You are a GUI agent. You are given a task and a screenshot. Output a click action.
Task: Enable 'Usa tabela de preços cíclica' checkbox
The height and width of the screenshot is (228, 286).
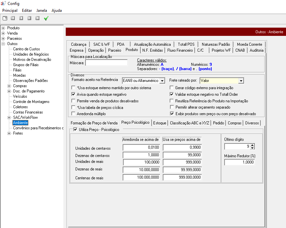pyautogui.click(x=73, y=108)
